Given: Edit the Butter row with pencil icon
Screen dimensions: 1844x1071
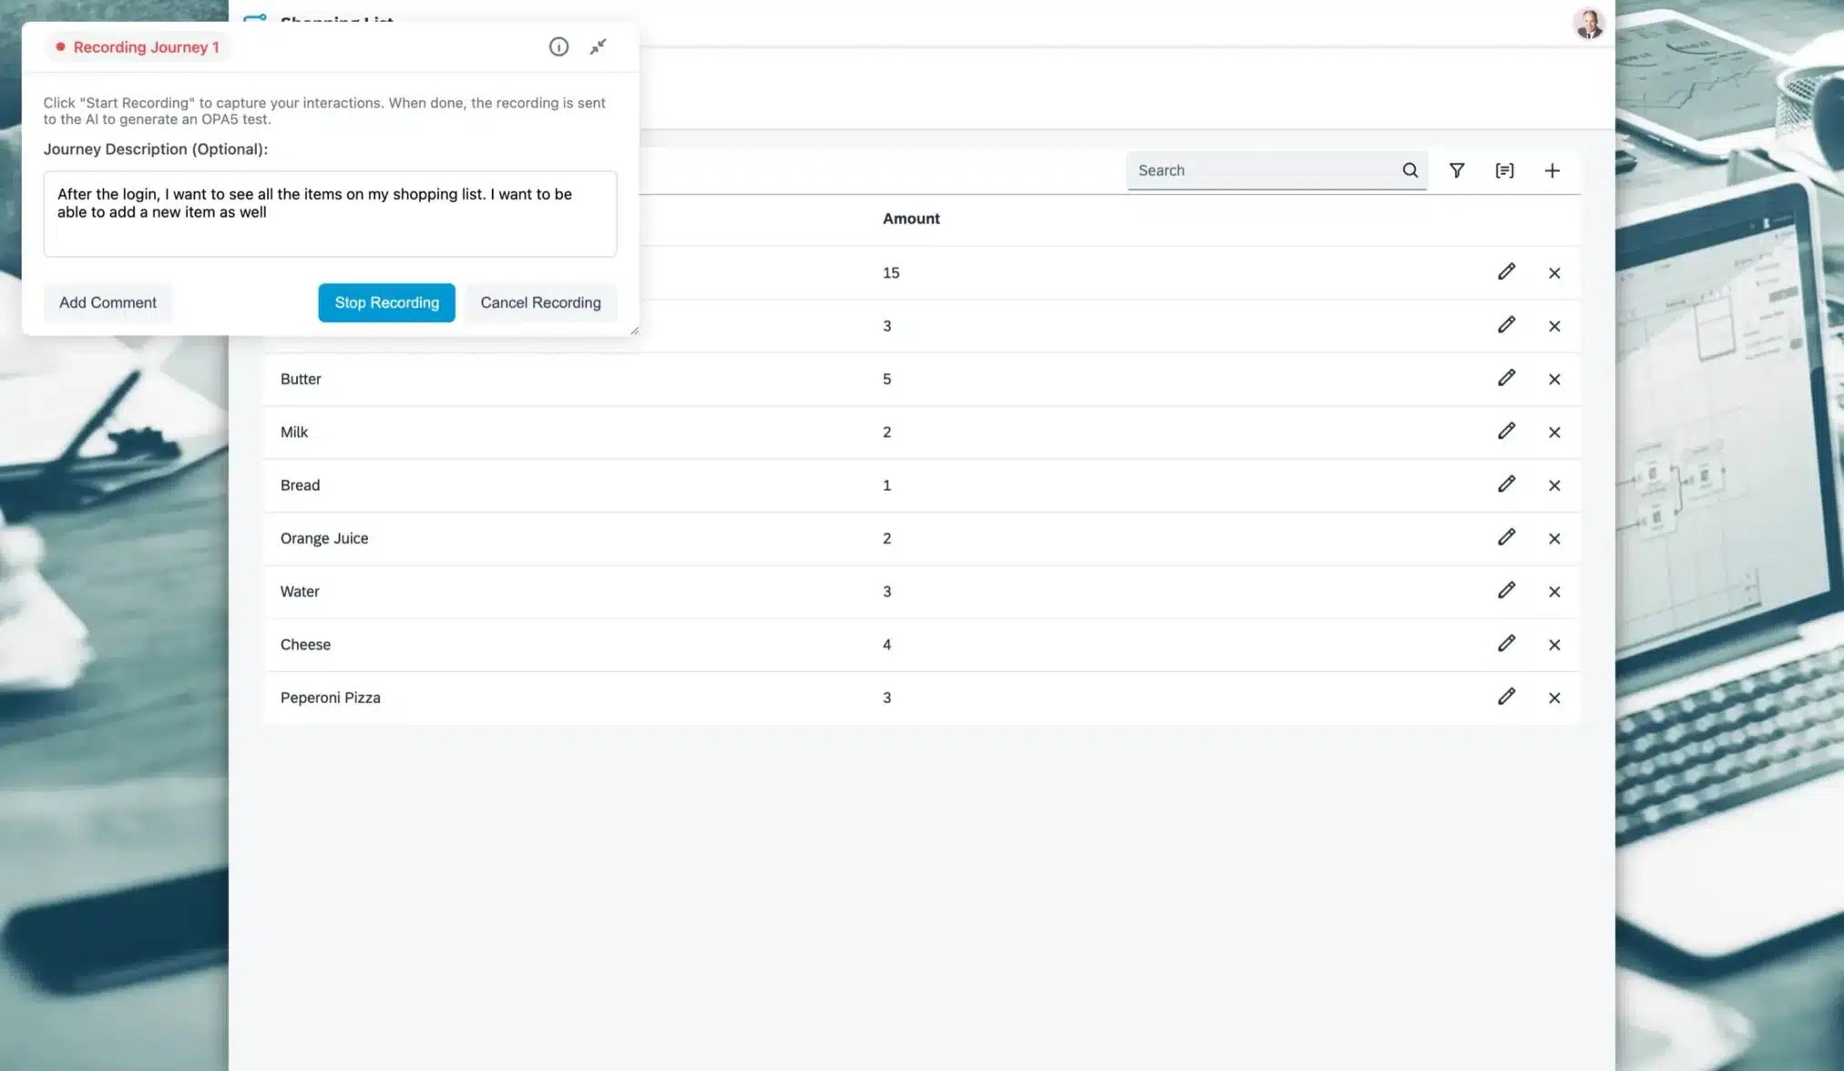Looking at the screenshot, I should point(1506,378).
